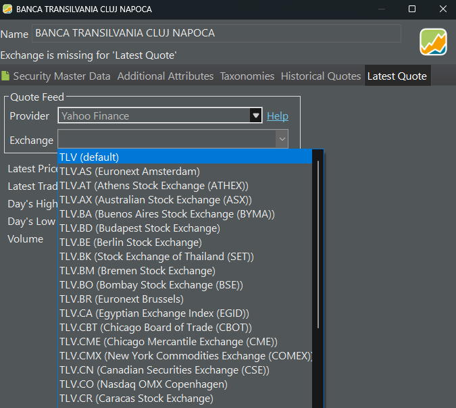
Task: Select TLV.AS Euronext Amsterdam
Action: click(184, 172)
